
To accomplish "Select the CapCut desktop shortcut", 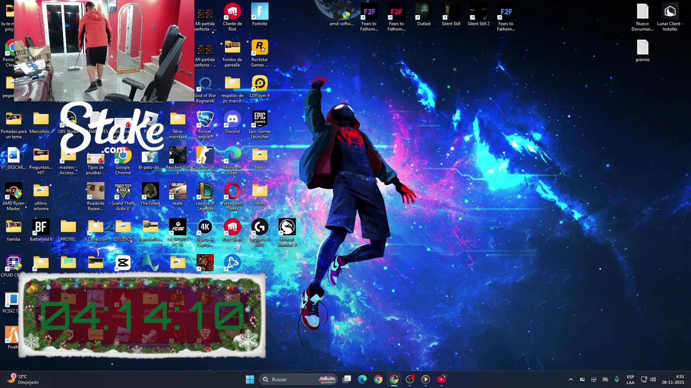I will point(123,263).
